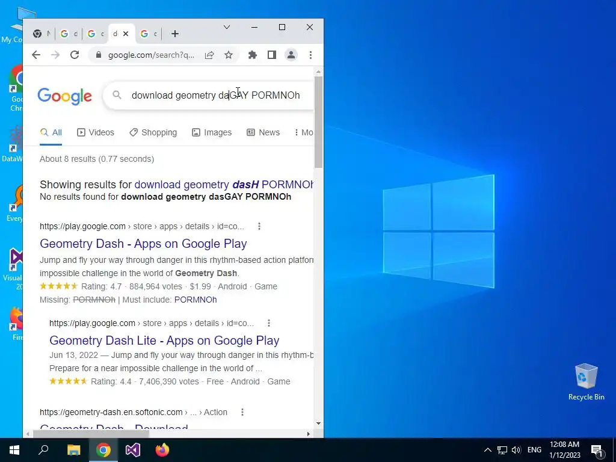
Task: Click the Chrome taskbar icon
Action: (x=103, y=450)
